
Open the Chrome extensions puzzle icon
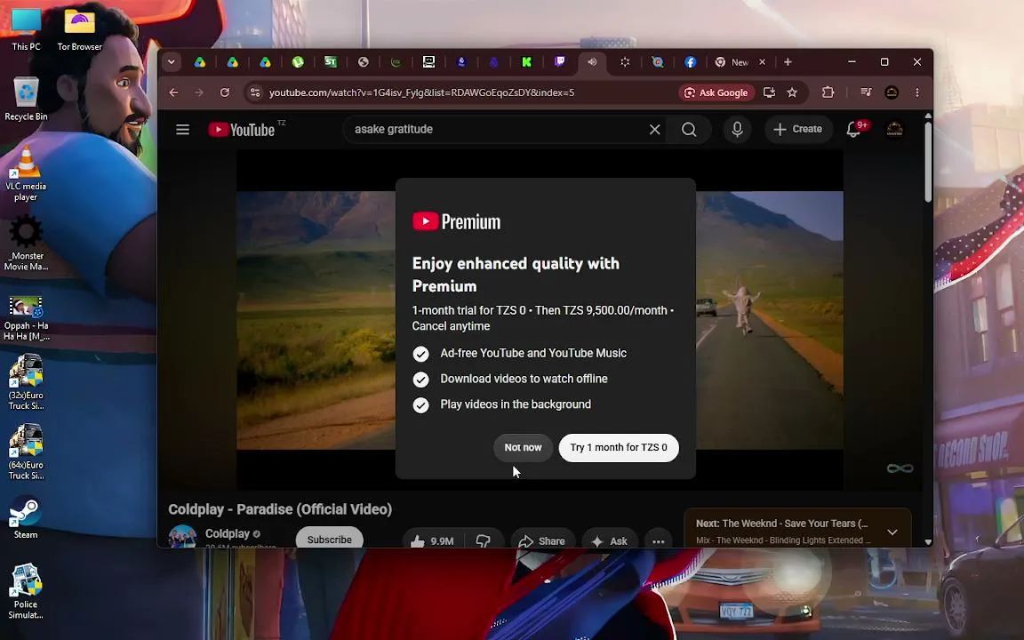point(828,92)
